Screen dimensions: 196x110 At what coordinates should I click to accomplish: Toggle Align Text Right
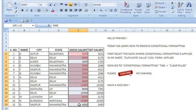click(x=70, y=10)
